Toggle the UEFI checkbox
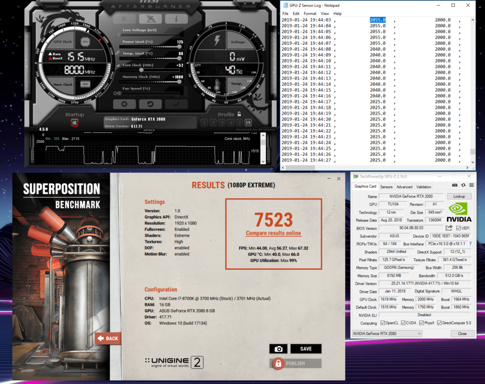Image resolution: width=485 pixels, height=384 pixels. (x=458, y=228)
